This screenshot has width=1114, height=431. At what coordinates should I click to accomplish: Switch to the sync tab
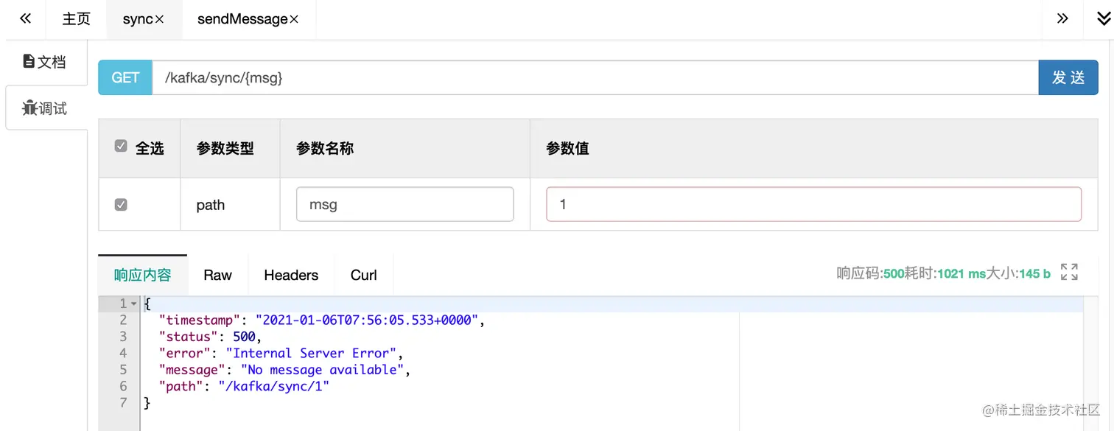click(138, 19)
